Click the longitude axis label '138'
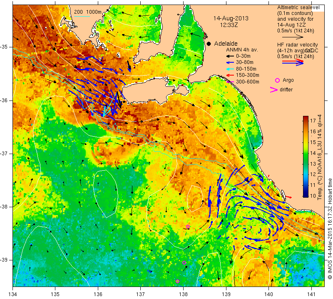Screen dimensions: 333x299 (x=183, y=294)
